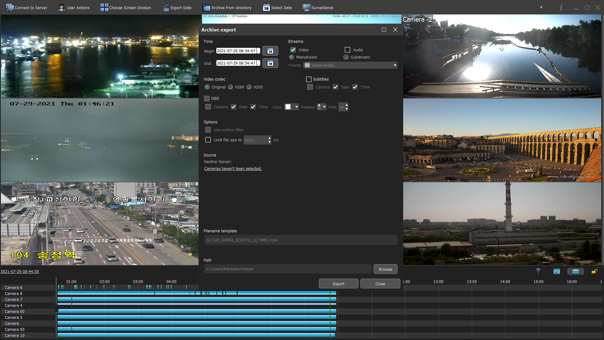Open User Actions menu
This screenshot has height=340, width=604.
coord(74,8)
